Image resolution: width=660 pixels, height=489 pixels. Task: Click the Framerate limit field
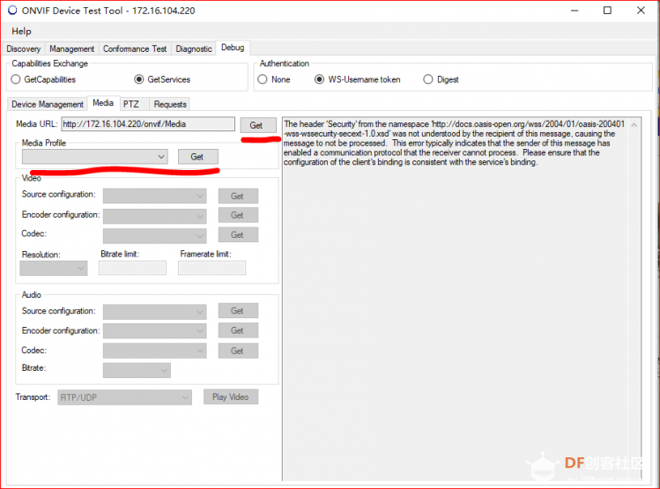[211, 268]
